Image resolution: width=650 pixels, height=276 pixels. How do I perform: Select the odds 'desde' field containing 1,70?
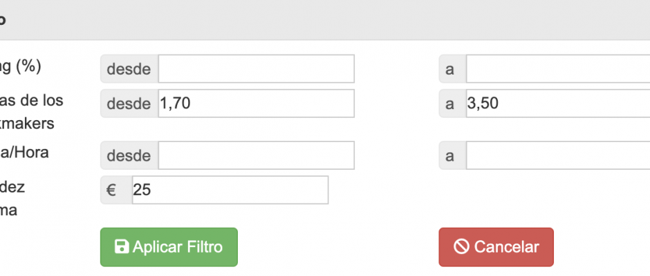click(256, 103)
